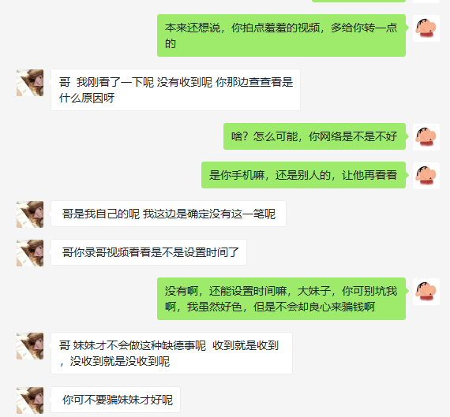Image resolution: width=450 pixels, height=417 pixels.
Task: Select green bubble 啥？怎么可能，你网络是不是不好
Action: coord(314,136)
